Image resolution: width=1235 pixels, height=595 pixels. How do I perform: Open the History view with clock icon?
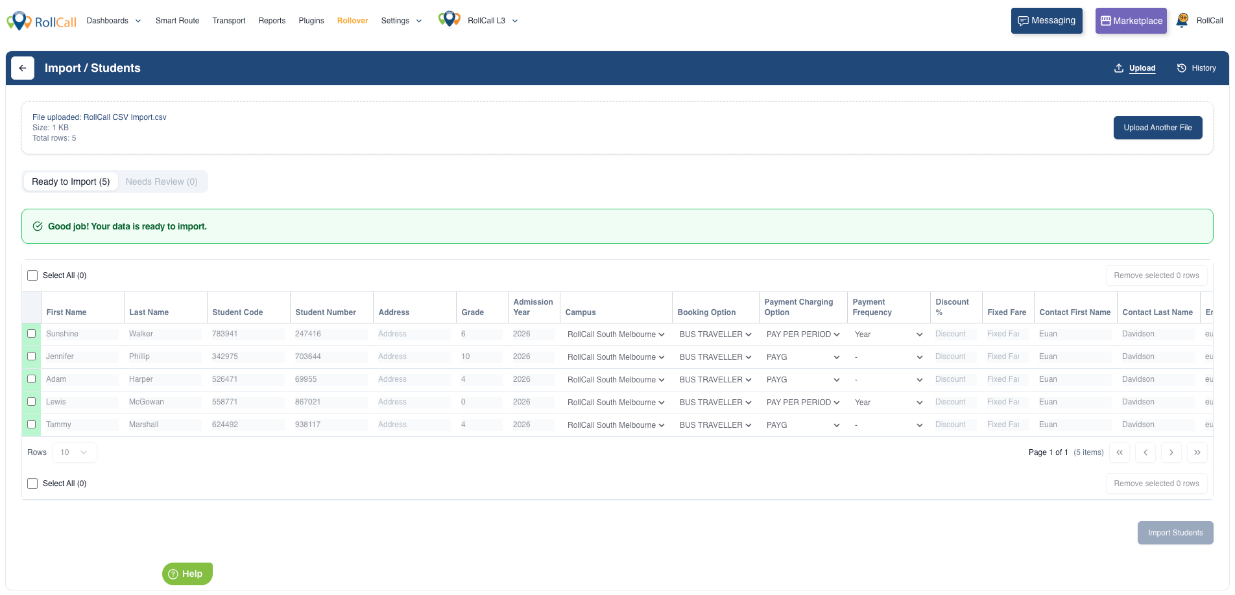1196,68
